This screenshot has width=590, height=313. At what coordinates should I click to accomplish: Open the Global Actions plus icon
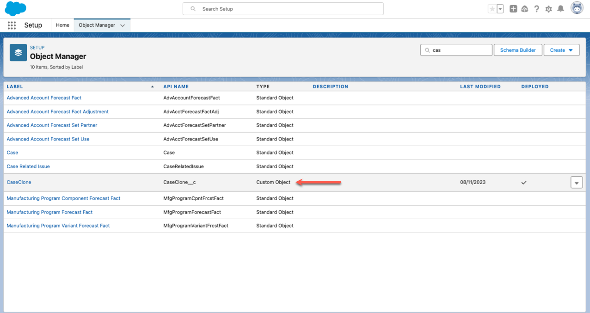click(513, 9)
